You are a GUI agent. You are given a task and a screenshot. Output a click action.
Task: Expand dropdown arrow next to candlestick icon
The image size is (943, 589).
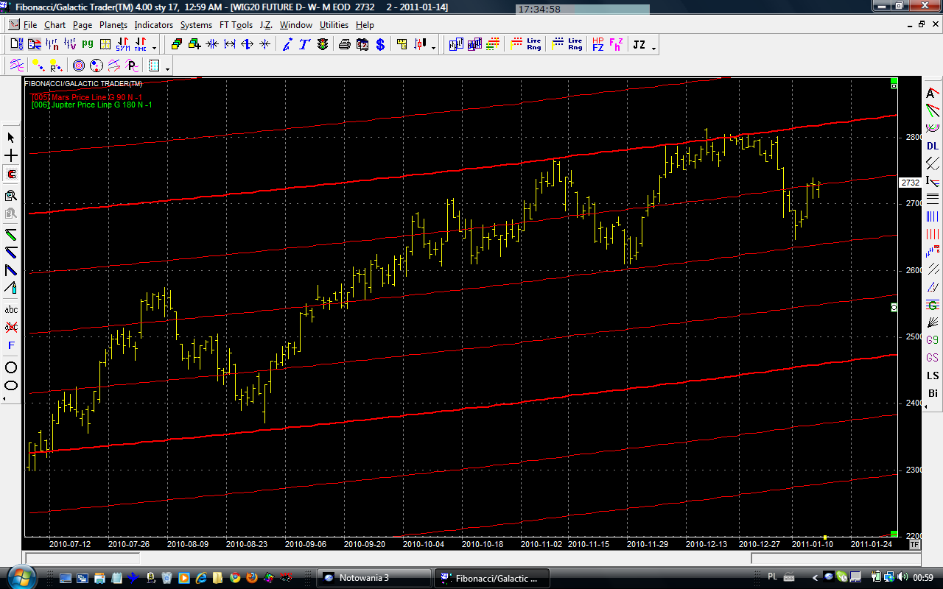pyautogui.click(x=433, y=49)
